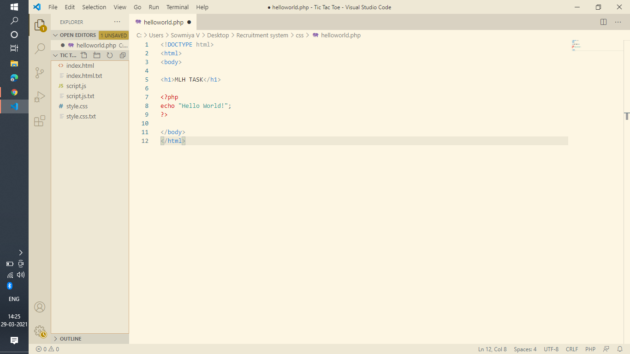Open the File menu
Viewport: 630px width, 354px height.
[53, 7]
